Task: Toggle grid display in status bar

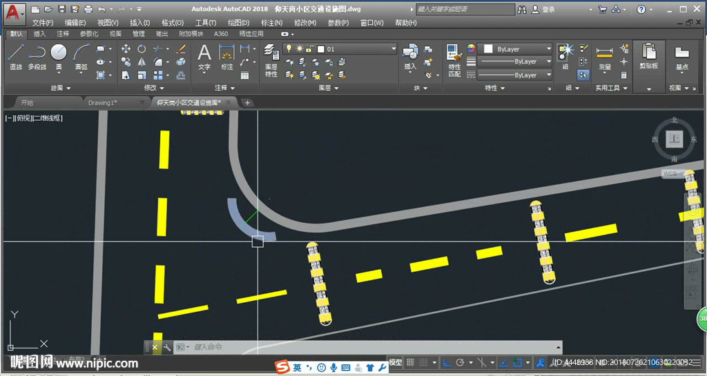Action: click(x=410, y=362)
